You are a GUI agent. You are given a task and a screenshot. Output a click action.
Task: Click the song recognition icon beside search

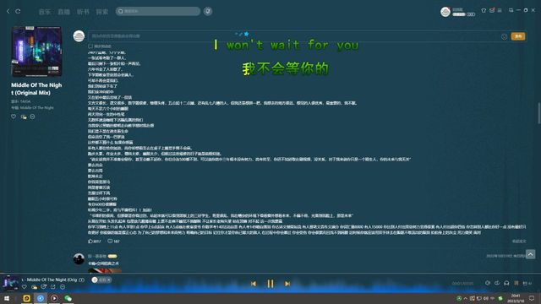click(x=208, y=11)
